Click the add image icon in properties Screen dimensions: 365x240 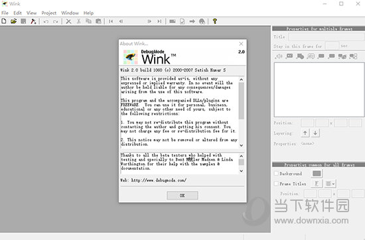pyautogui.click(x=289, y=56)
